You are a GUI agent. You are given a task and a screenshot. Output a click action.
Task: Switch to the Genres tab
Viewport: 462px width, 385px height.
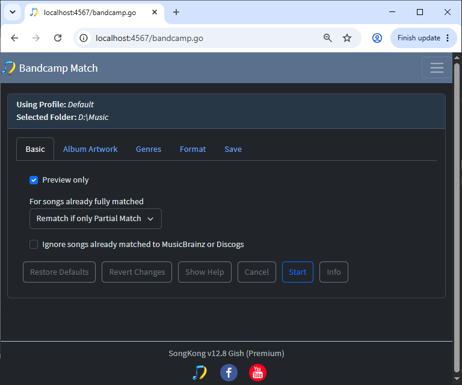coord(148,149)
